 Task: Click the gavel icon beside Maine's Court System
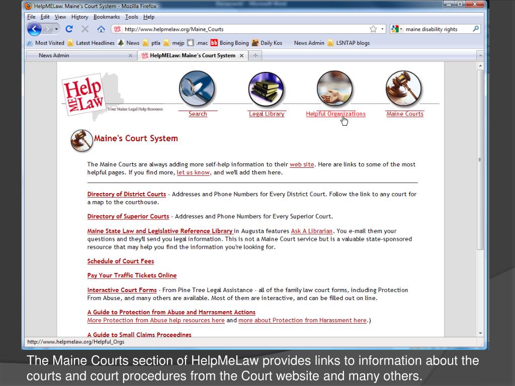(x=81, y=141)
